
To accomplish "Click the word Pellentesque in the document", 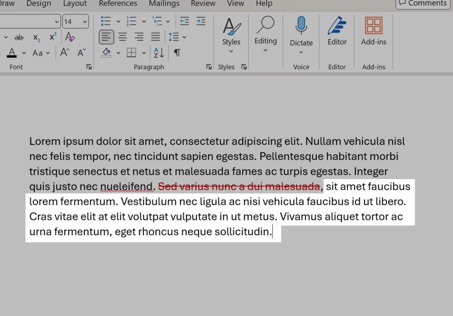I will point(291,157).
